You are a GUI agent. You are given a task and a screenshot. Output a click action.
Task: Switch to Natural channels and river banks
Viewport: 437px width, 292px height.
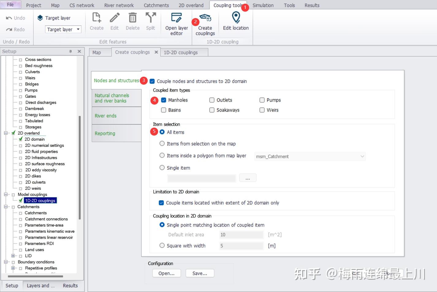pos(116,98)
